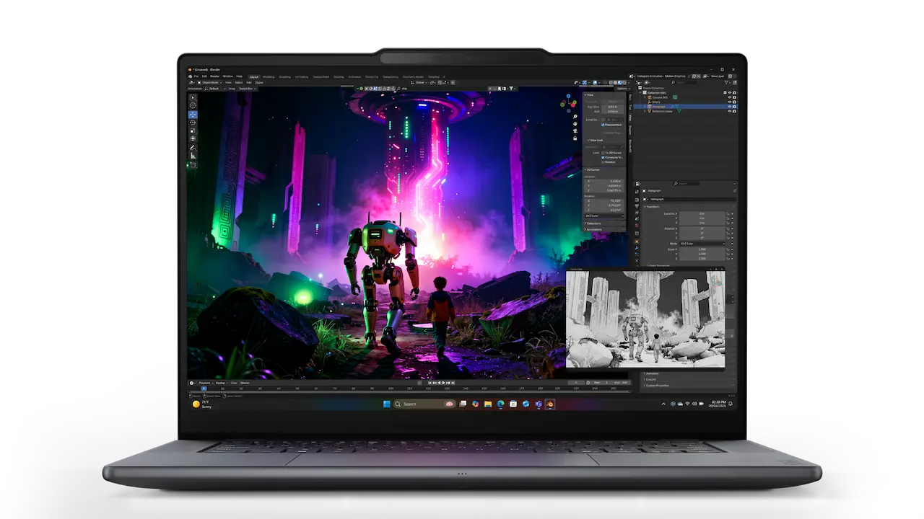The width and height of the screenshot is (924, 519).
Task: Hide Reflection plane with its eye icon
Action: 730,111
